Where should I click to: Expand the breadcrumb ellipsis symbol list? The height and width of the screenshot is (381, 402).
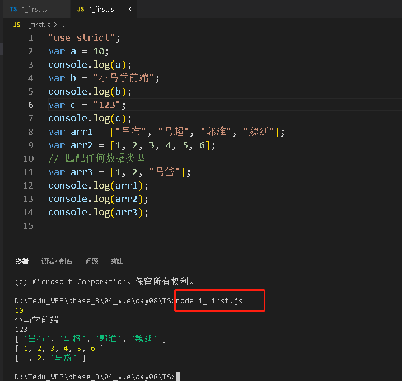pyautogui.click(x=62, y=25)
